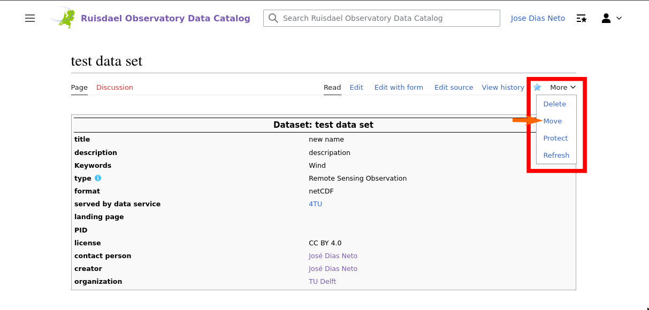Screen dimensions: 649x310
Task: Open the View history tab
Action: click(503, 88)
